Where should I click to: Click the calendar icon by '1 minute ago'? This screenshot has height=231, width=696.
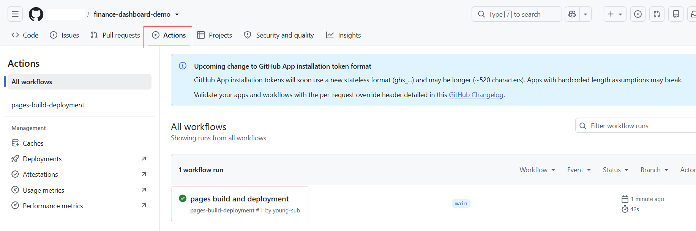pos(625,199)
